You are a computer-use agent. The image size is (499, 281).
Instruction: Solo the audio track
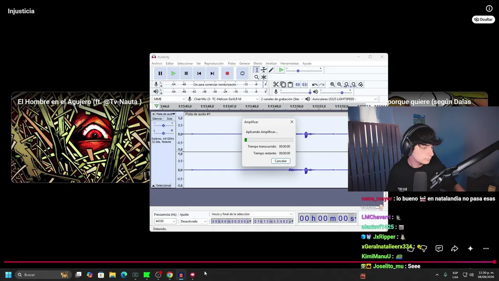pos(170,119)
